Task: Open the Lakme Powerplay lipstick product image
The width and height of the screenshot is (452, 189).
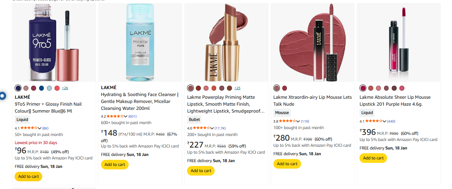Action: click(227, 42)
